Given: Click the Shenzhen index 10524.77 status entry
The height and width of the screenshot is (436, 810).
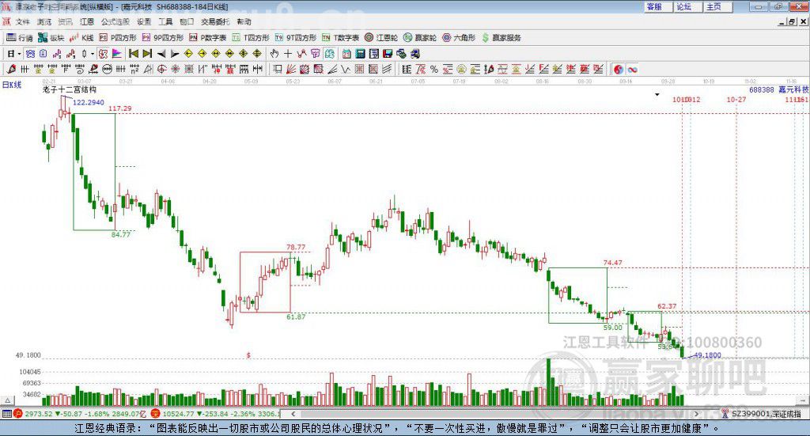Looking at the screenshot, I should tap(215, 414).
